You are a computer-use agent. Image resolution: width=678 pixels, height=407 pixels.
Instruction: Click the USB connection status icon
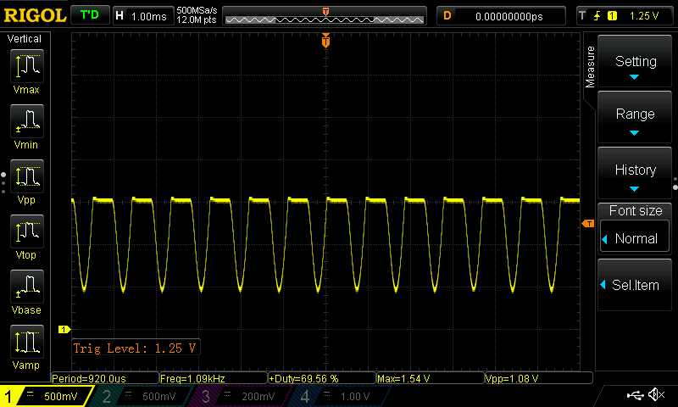click(635, 395)
